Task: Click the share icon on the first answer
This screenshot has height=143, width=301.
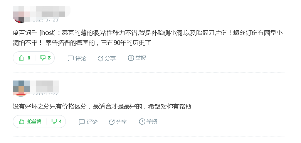Action: point(101,58)
